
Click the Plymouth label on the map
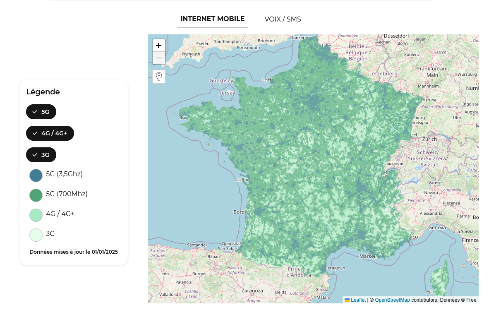click(191, 54)
